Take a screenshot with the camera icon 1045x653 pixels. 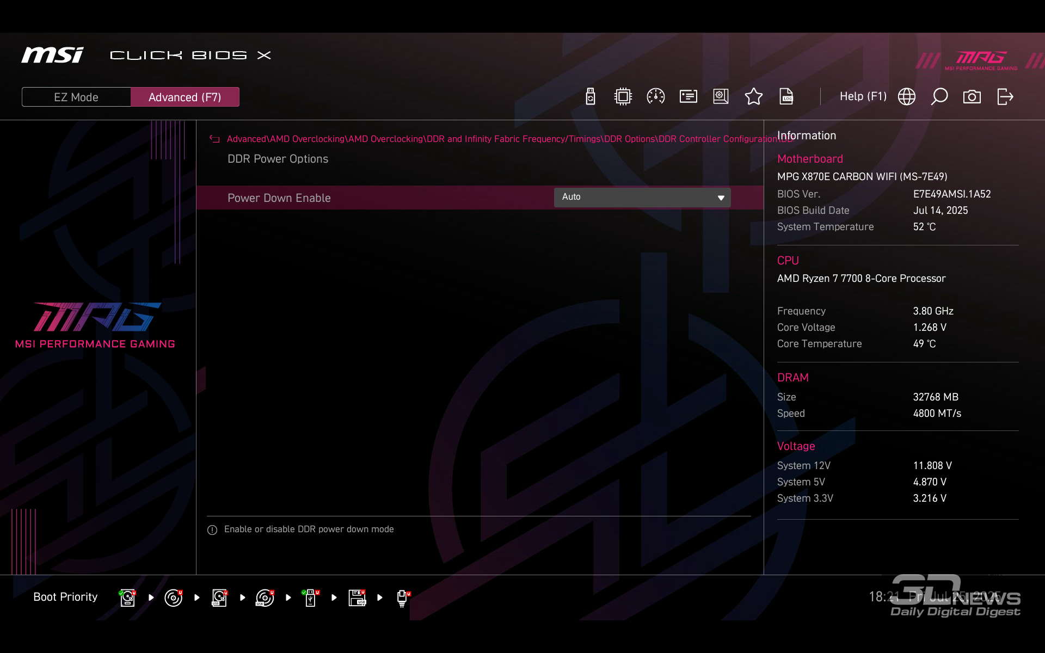[972, 97]
